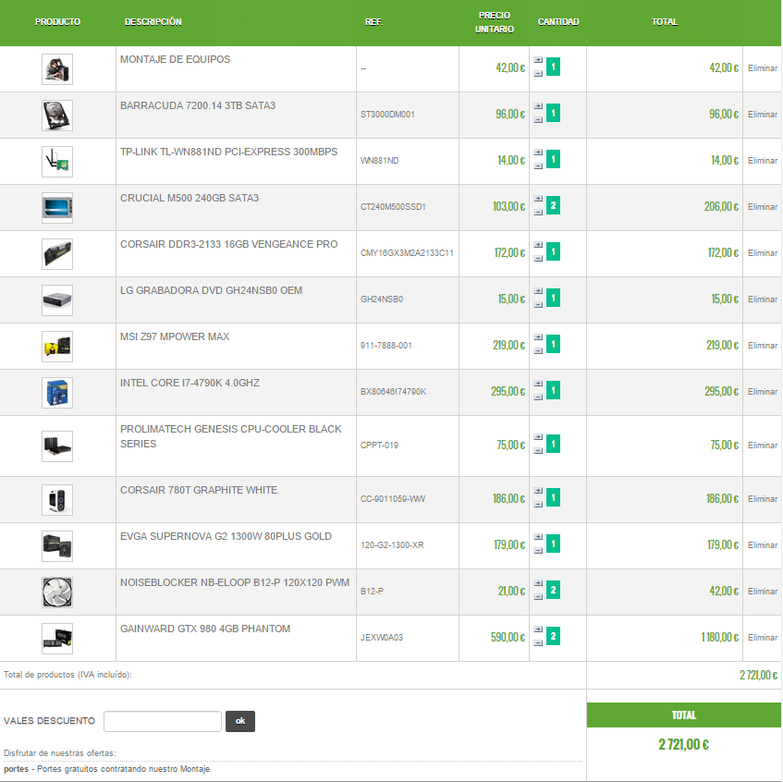Decrease quantity of CRUCIAL M500 240GB
783x782 pixels.
click(538, 213)
